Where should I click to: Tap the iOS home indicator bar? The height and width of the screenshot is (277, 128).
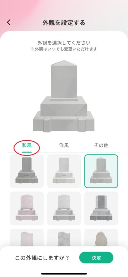click(x=64, y=274)
